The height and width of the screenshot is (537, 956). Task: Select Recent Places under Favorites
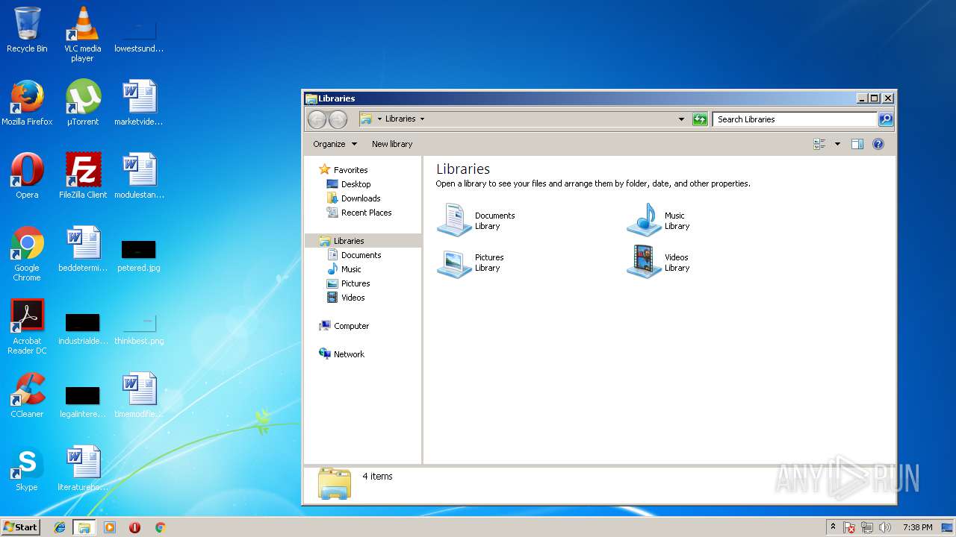click(x=358, y=213)
